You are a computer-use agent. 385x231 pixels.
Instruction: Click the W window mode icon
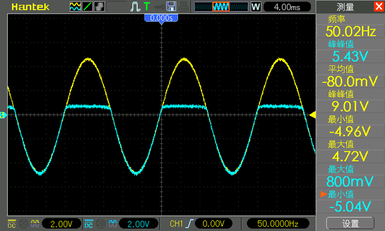point(256,7)
